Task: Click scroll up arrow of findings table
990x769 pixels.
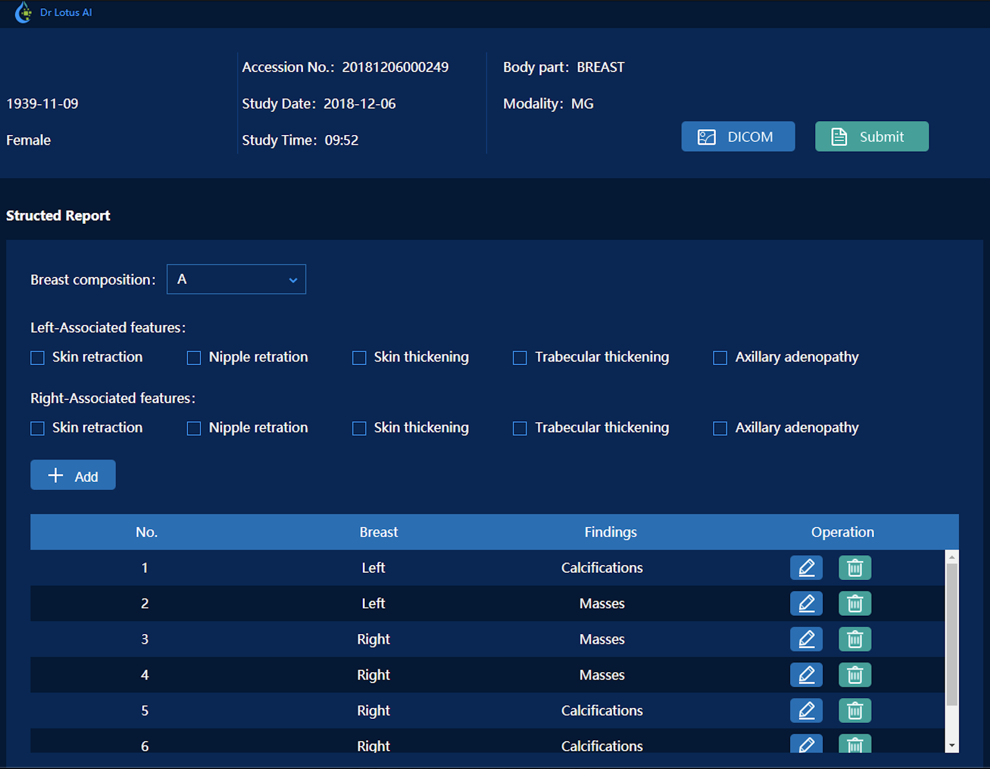Action: point(952,558)
